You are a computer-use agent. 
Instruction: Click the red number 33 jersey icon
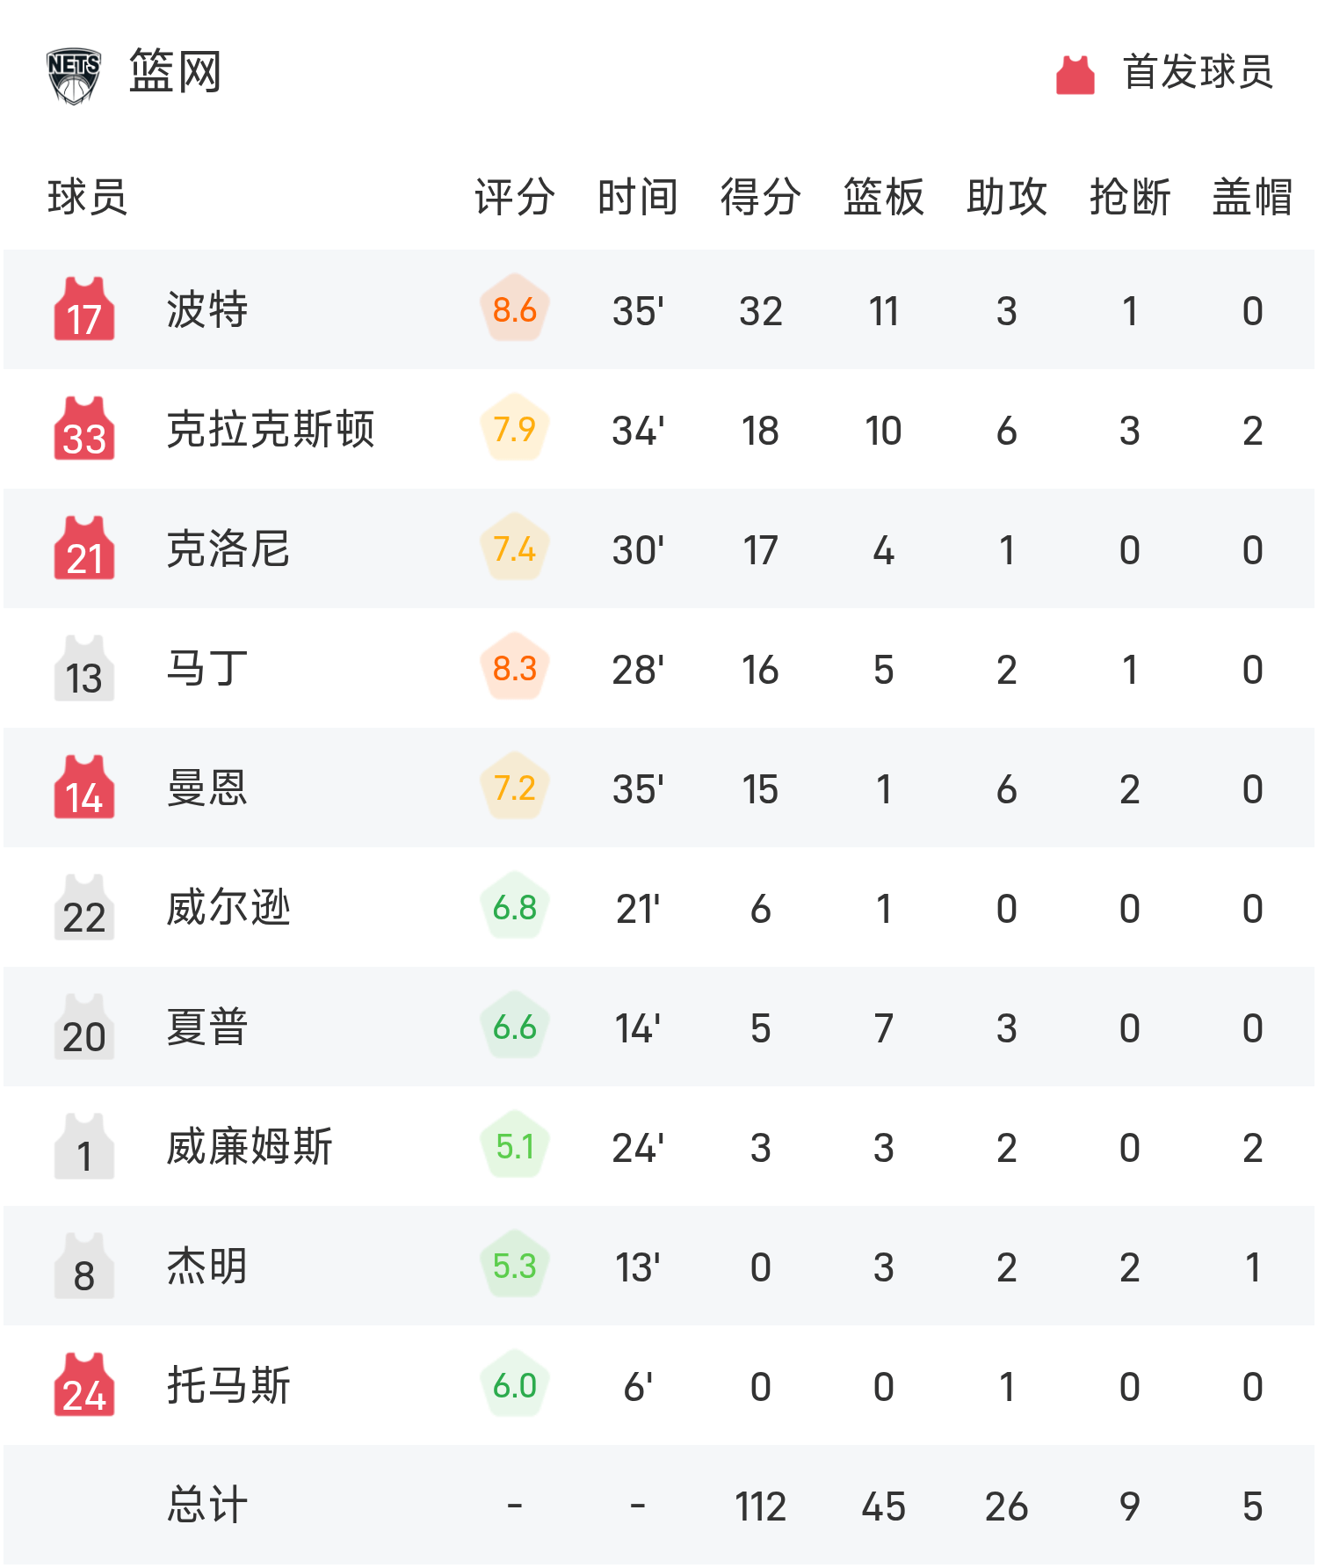tap(84, 429)
